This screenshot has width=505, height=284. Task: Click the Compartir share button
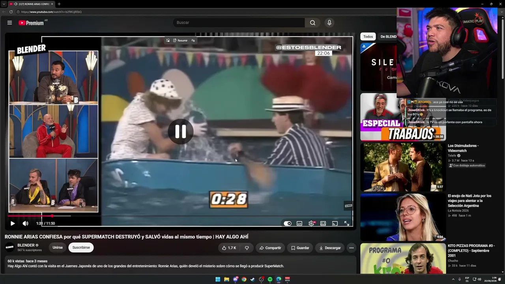coord(270,248)
